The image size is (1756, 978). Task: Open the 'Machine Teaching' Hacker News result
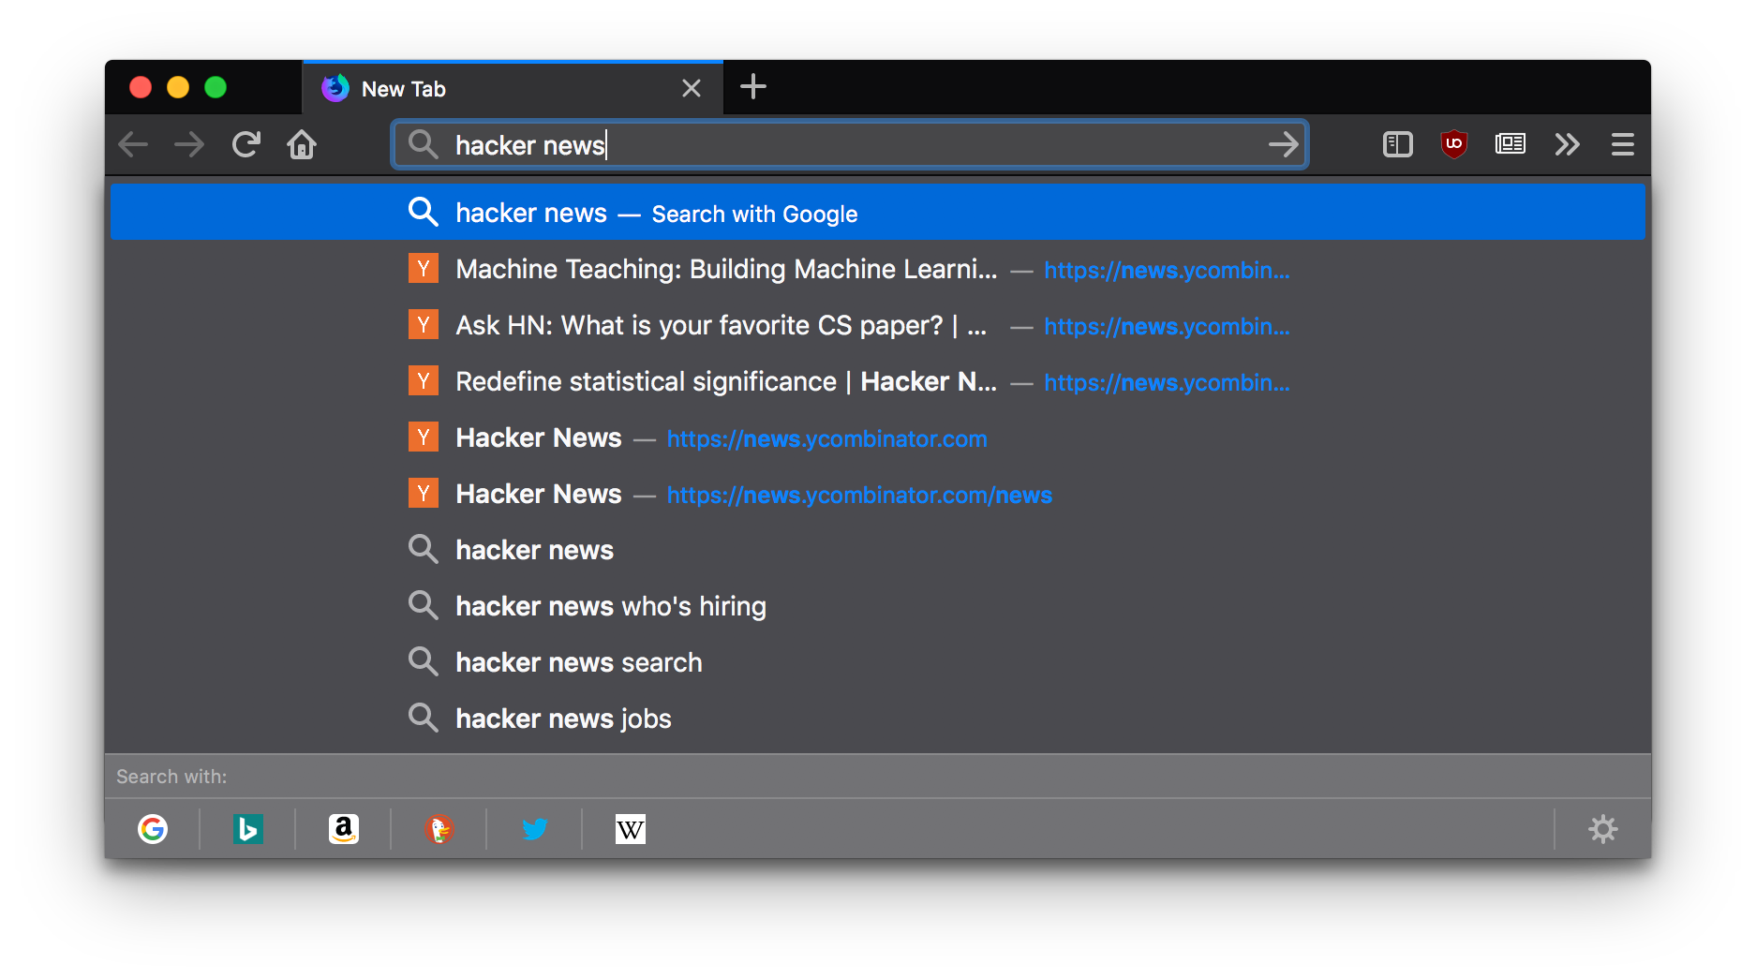[877, 270]
